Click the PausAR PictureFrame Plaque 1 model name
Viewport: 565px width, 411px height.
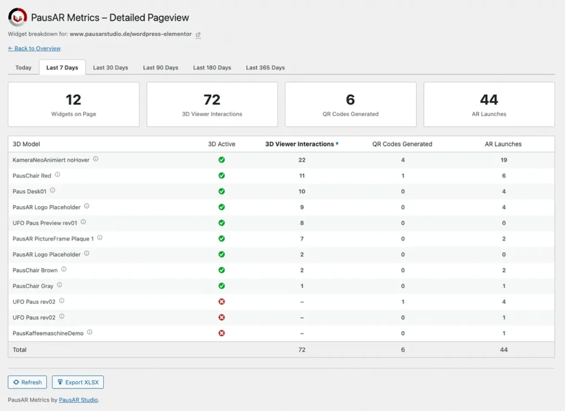[x=53, y=239]
